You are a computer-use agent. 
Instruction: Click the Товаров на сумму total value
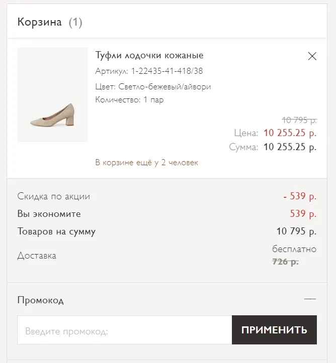pyautogui.click(x=296, y=231)
